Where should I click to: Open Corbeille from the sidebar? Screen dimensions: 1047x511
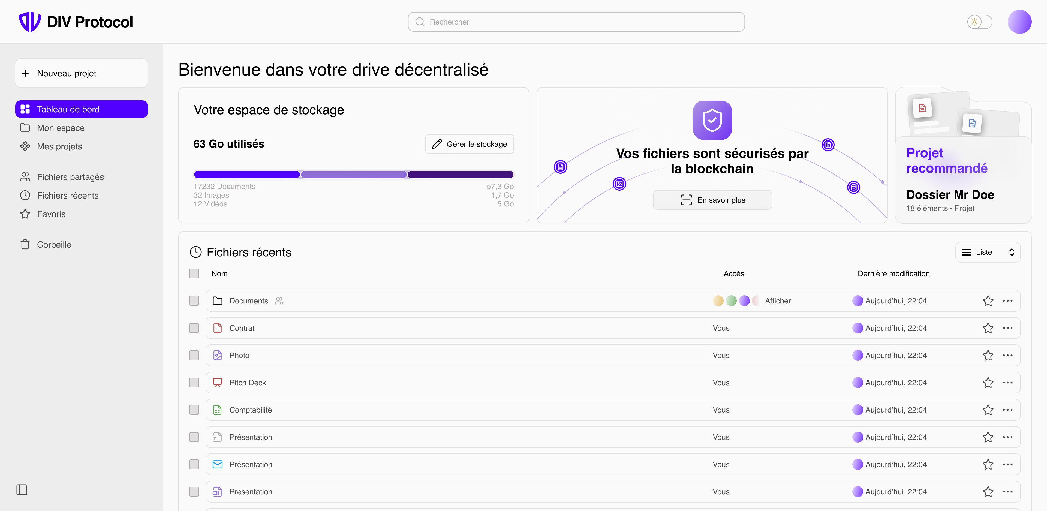pos(54,244)
